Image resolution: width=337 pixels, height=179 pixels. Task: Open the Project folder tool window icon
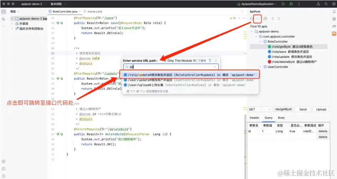point(4,12)
